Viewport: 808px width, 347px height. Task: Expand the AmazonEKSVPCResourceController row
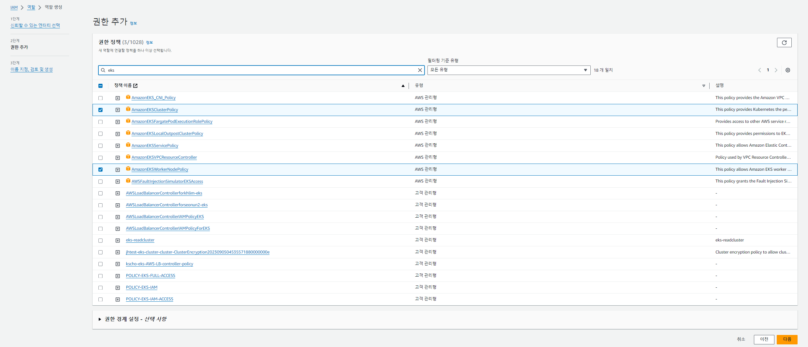(118, 158)
